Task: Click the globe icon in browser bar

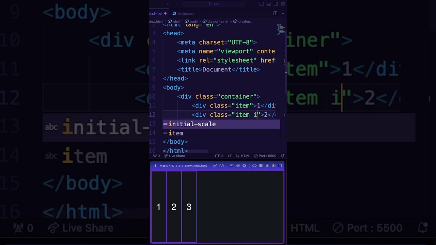Action: pyautogui.click(x=238, y=166)
